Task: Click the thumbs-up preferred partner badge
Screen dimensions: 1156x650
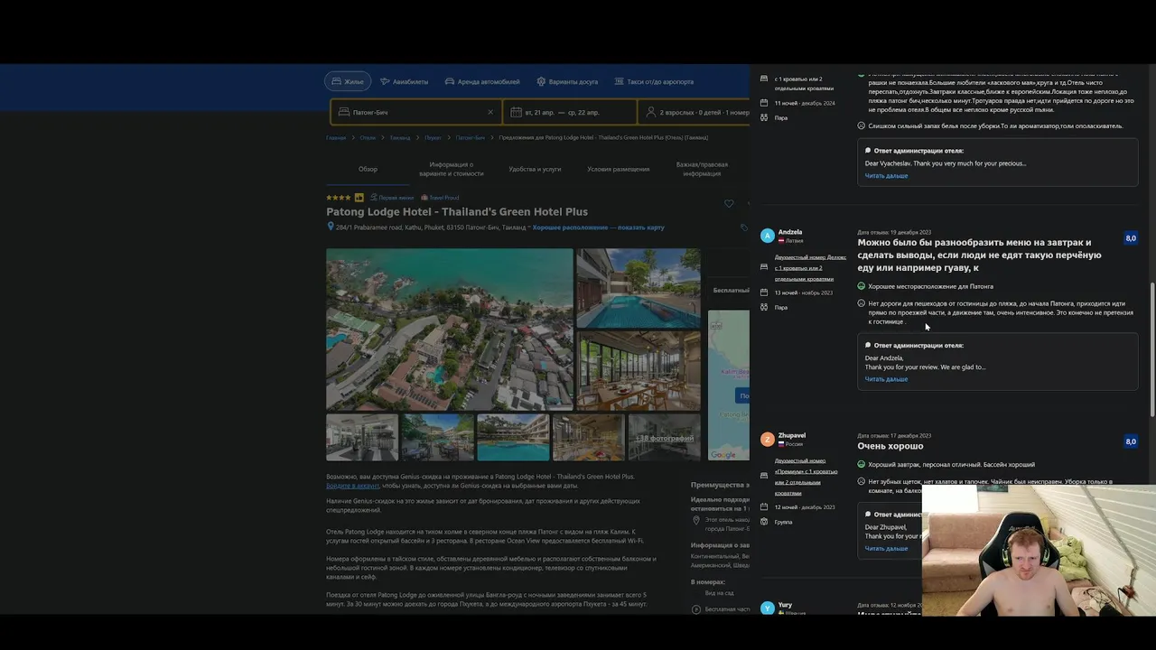Action: 359,197
